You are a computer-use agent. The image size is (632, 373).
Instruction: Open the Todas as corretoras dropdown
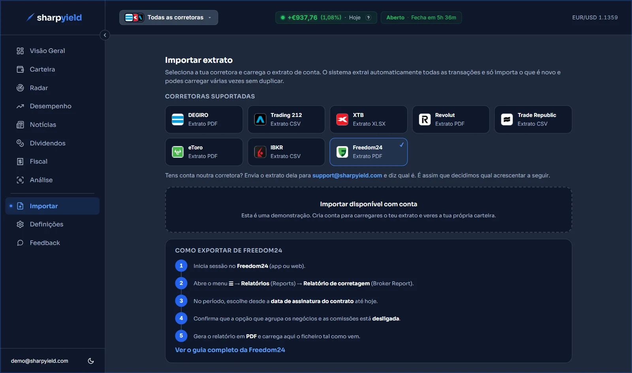169,17
